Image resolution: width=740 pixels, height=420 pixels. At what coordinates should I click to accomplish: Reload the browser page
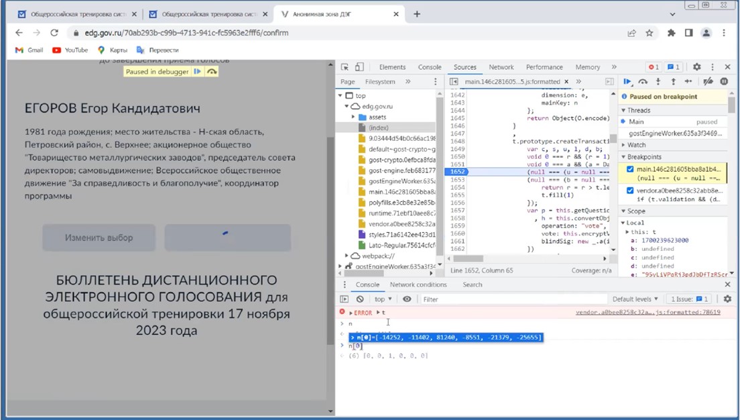[54, 33]
